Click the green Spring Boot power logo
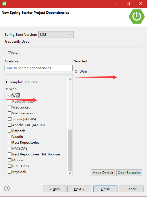 point(137,16)
